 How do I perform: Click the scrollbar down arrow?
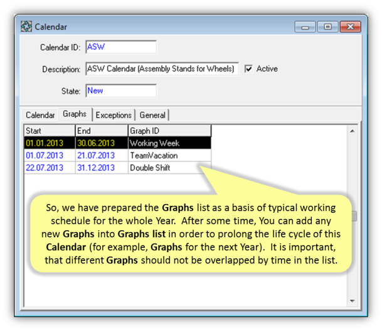click(x=353, y=301)
